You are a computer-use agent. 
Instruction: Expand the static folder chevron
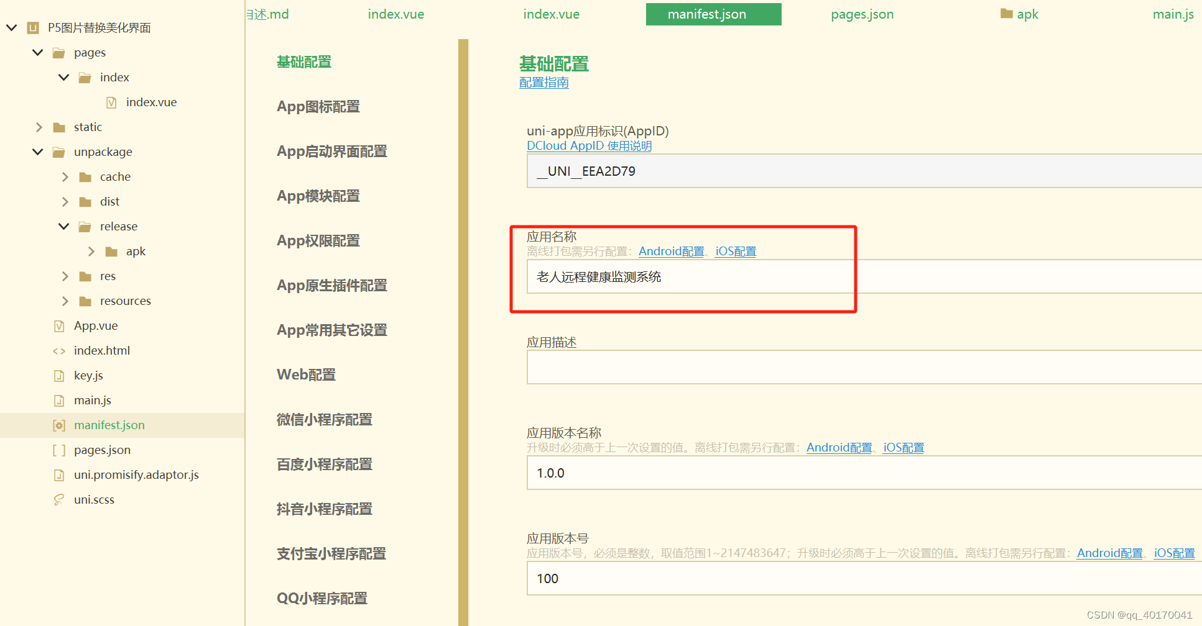point(39,127)
